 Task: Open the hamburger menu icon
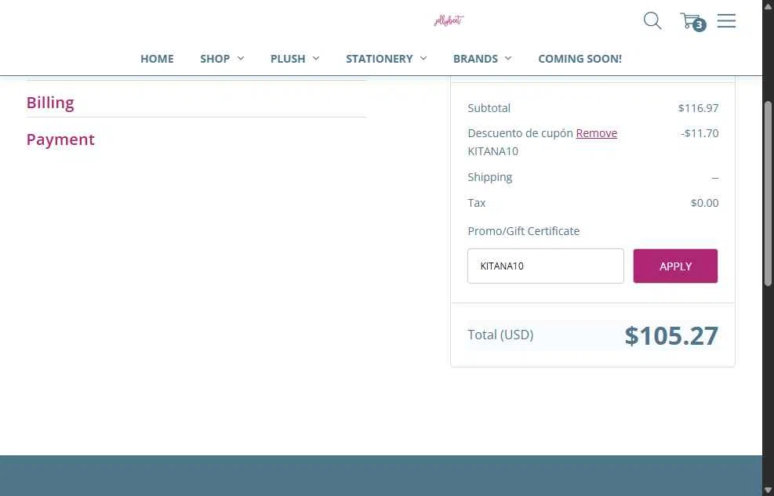[x=726, y=20]
